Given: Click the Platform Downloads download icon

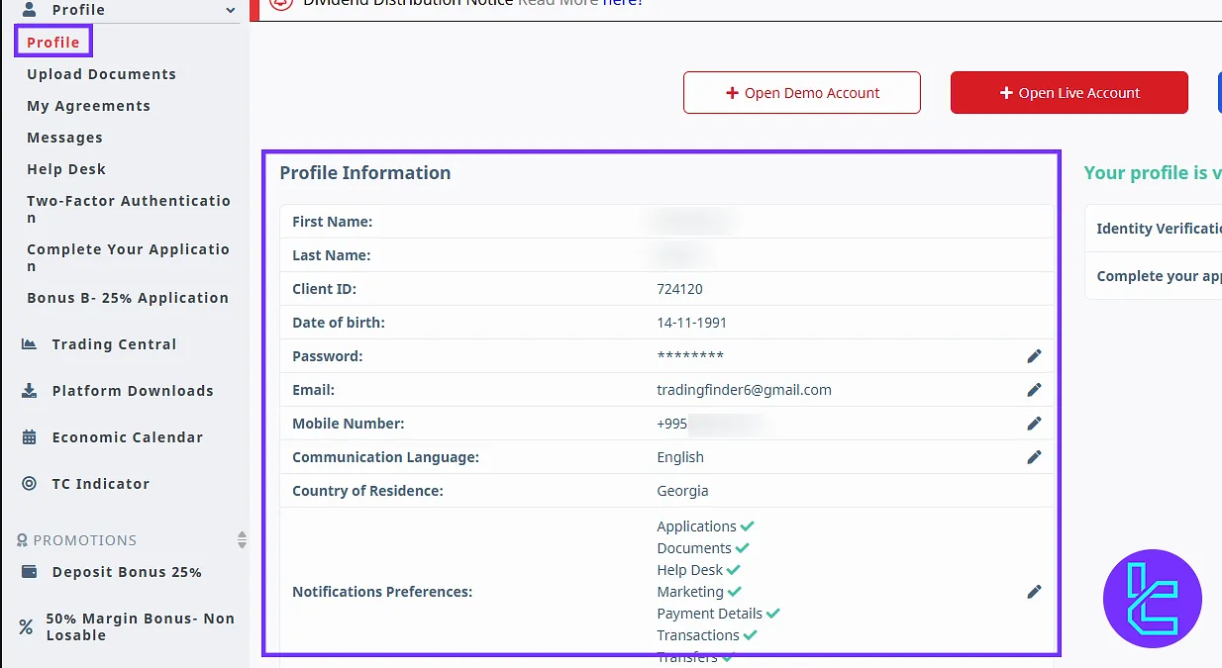Looking at the screenshot, I should tap(30, 391).
